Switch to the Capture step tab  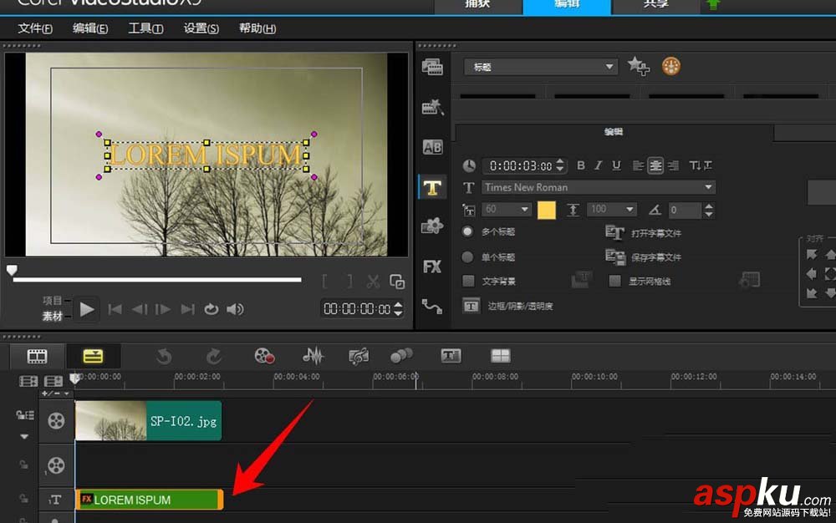[x=477, y=7]
